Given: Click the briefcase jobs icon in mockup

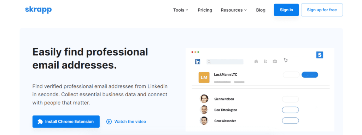Looking at the screenshot, I should click(275, 61).
